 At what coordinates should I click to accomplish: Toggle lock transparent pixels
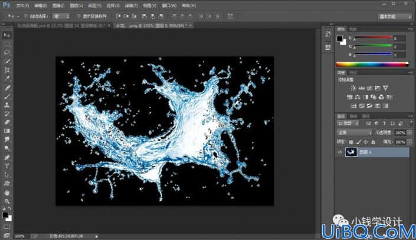351,142
